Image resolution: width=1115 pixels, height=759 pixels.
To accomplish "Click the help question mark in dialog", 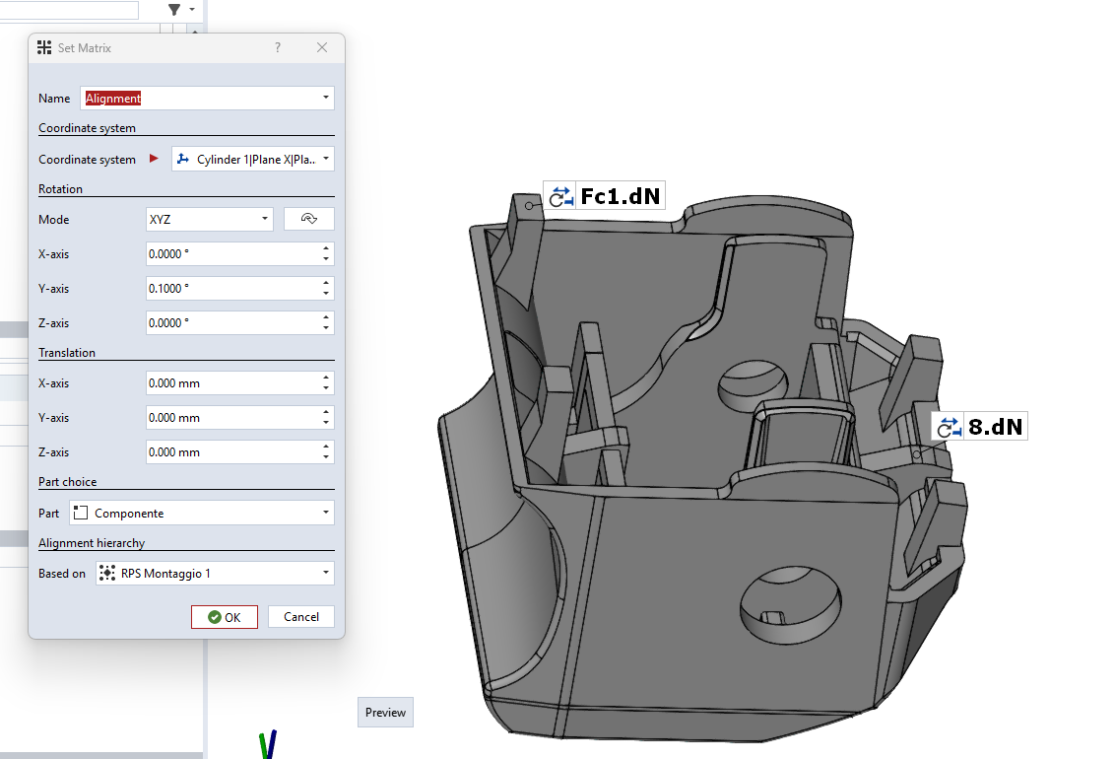I will pos(278,47).
